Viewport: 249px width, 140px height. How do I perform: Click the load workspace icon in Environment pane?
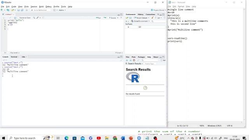(x=127, y=18)
